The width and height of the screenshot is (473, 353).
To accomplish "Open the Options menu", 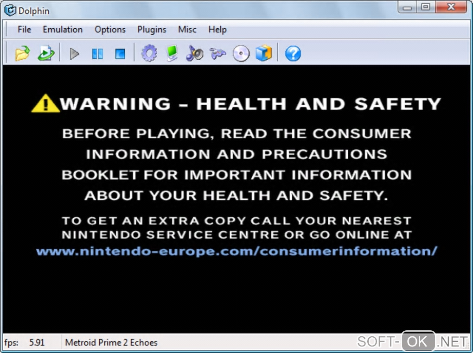I will pyautogui.click(x=110, y=30).
